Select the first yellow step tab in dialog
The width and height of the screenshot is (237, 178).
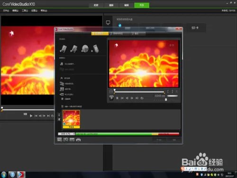(100, 33)
